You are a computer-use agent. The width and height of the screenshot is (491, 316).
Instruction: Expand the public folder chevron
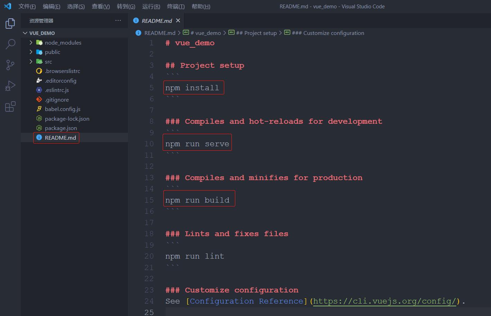(x=31, y=52)
